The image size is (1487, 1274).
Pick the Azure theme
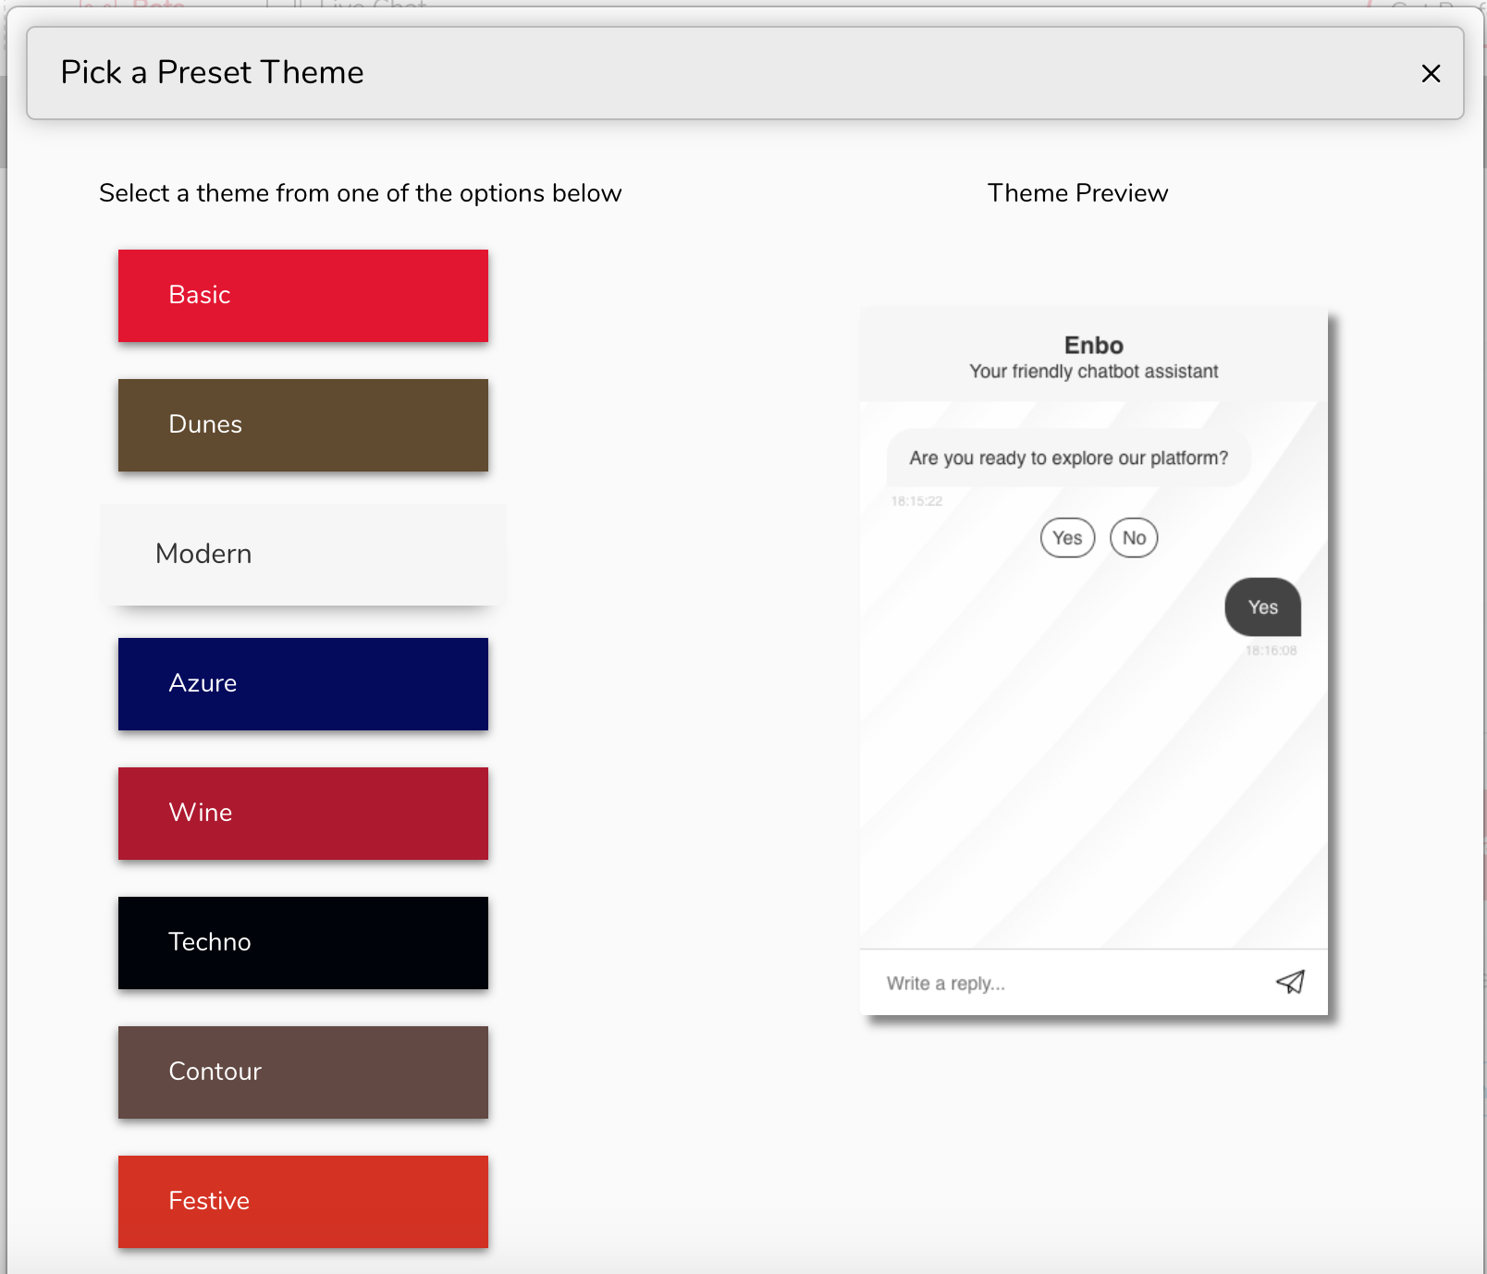click(x=303, y=684)
